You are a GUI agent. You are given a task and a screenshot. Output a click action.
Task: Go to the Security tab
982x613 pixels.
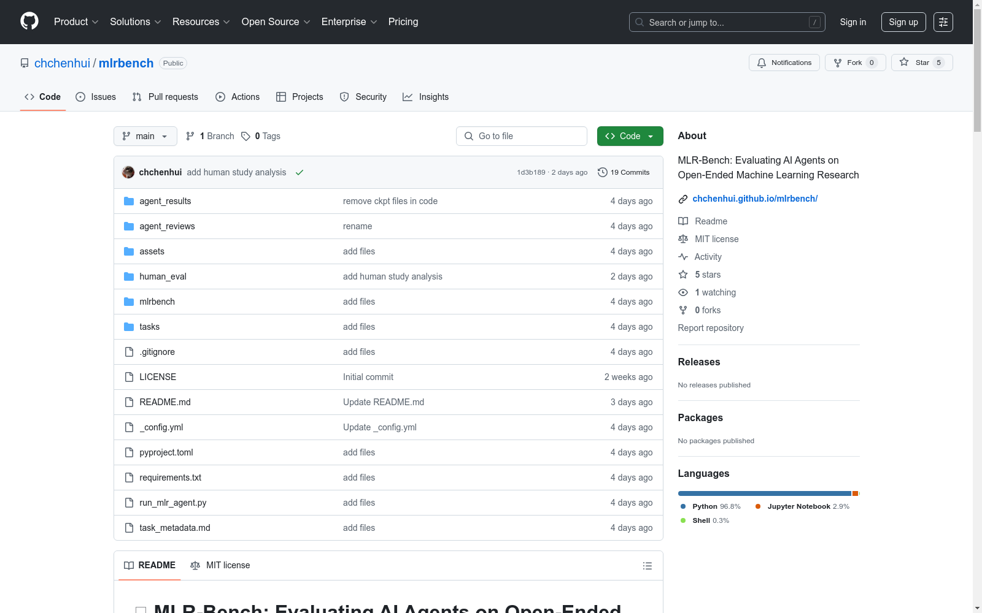[363, 97]
